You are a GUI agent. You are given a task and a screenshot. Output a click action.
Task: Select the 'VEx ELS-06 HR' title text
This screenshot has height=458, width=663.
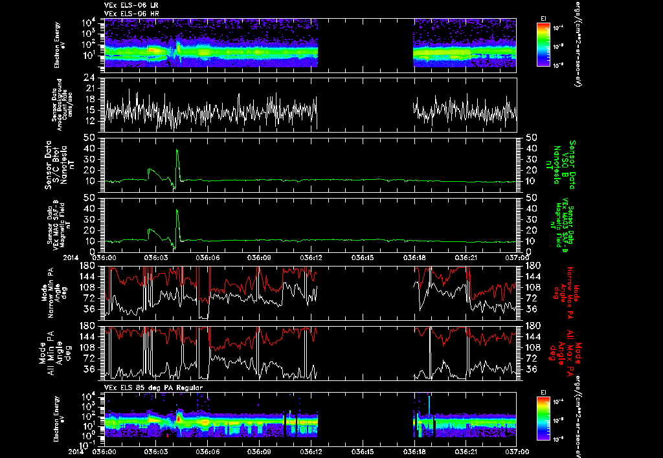tap(131, 14)
